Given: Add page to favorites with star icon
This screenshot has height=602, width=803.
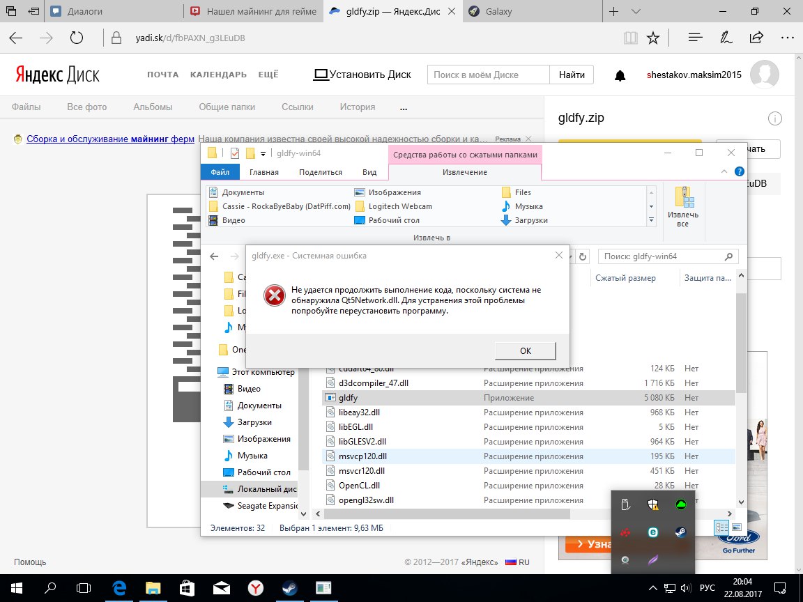Looking at the screenshot, I should pyautogui.click(x=652, y=38).
